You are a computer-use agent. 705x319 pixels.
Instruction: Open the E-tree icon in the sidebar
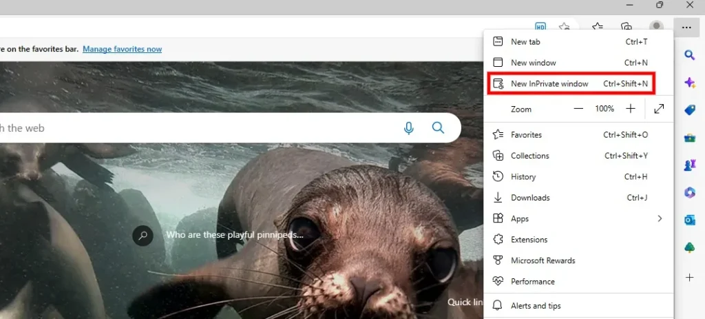[690, 247]
